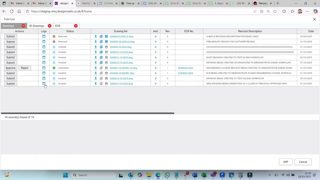Open the 'Free up' browser tab
Viewport: 320px width, 180px height.
coord(130,3)
